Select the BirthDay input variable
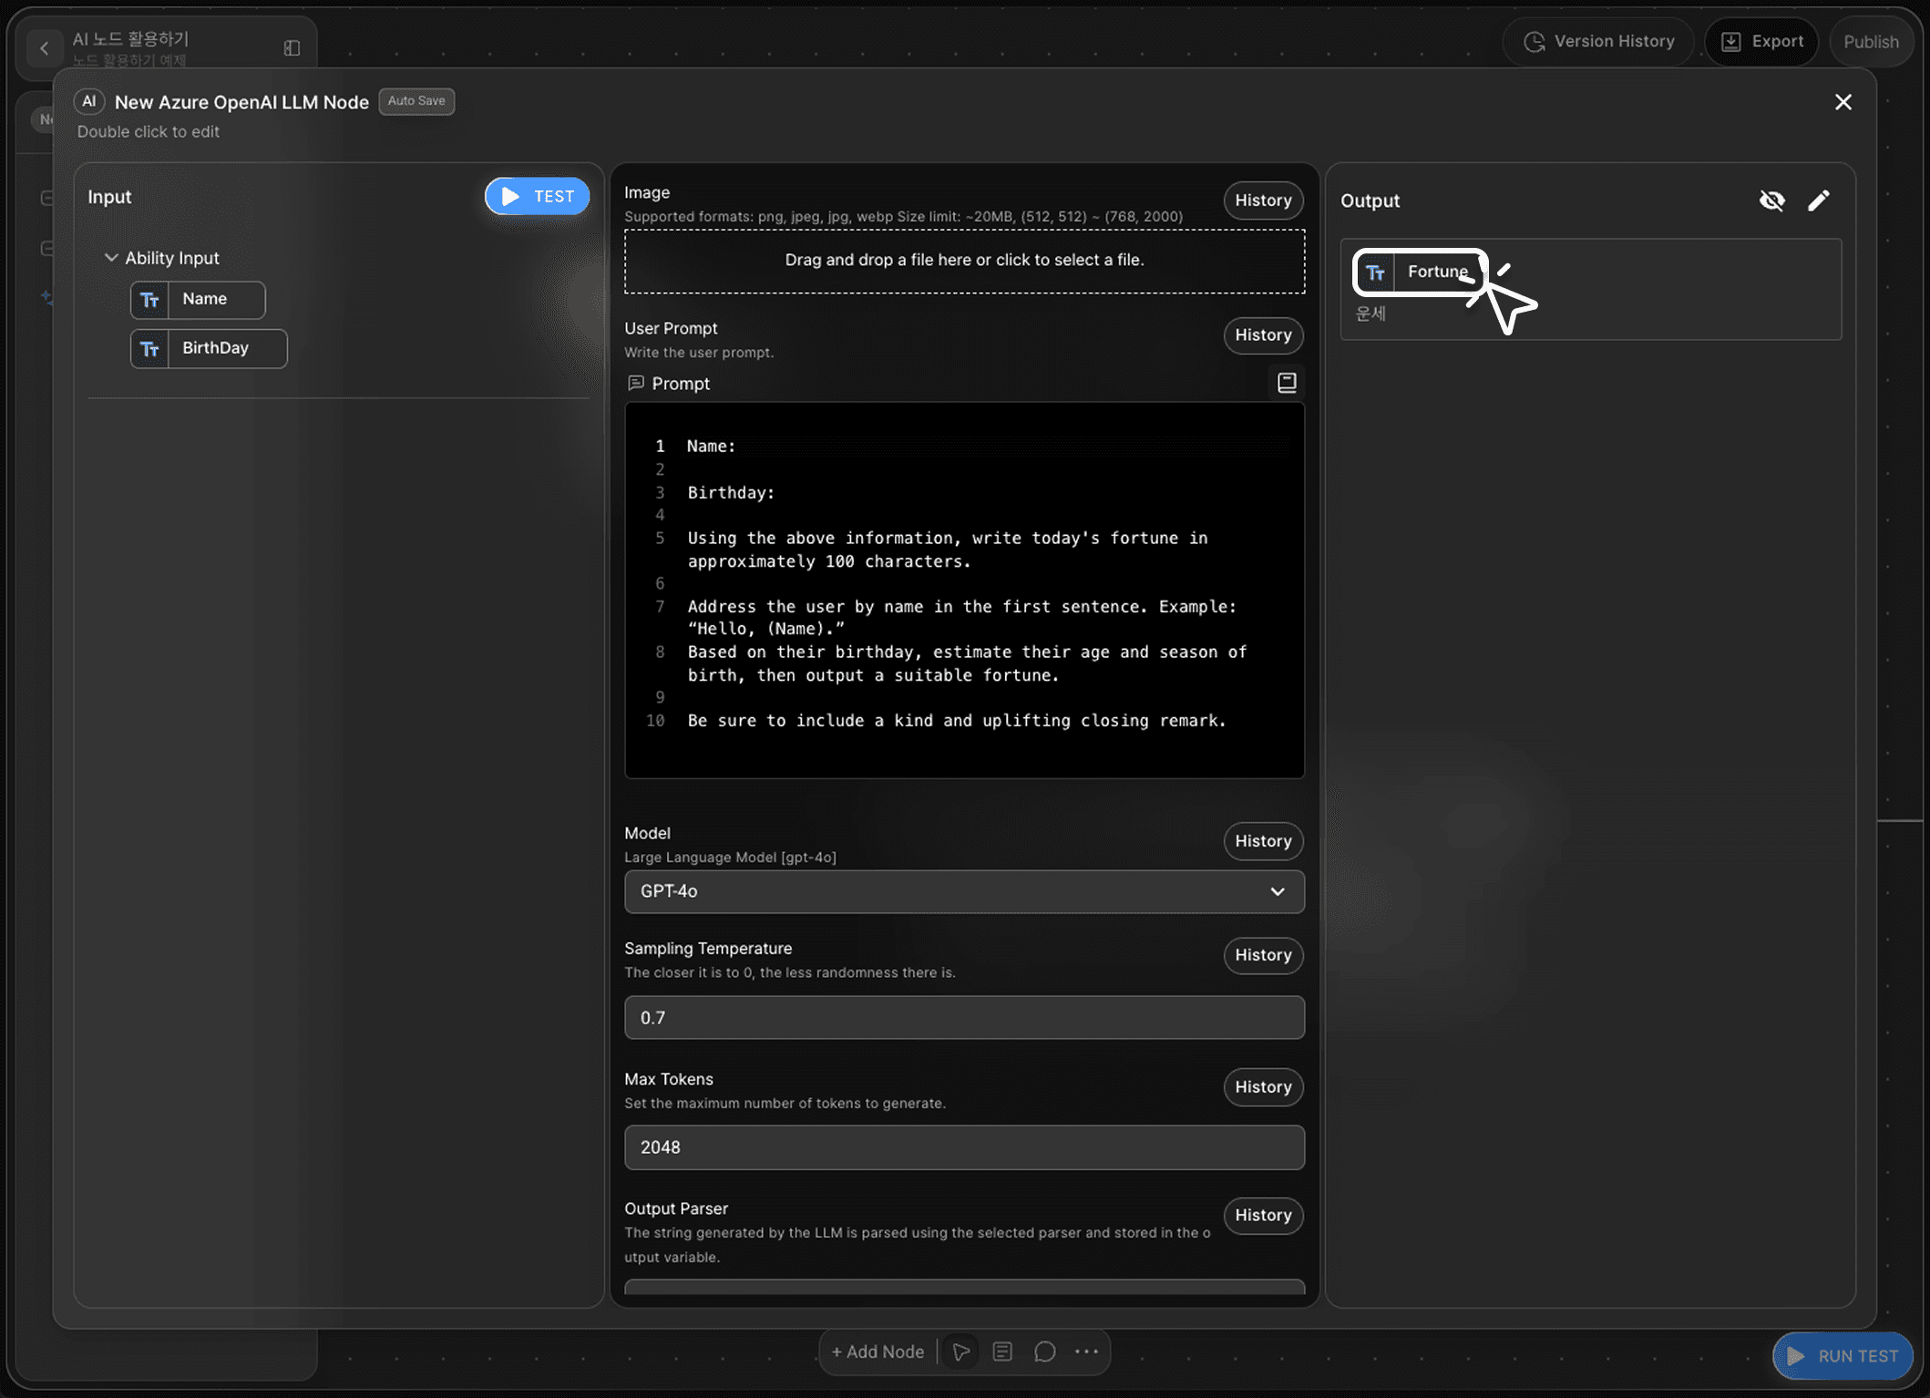This screenshot has height=1398, width=1930. (209, 349)
